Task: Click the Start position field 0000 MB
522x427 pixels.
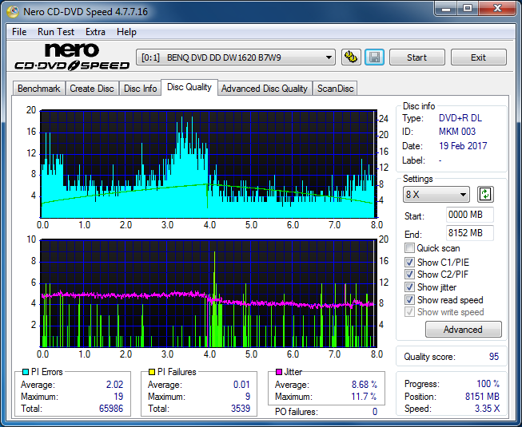Action: (469, 215)
